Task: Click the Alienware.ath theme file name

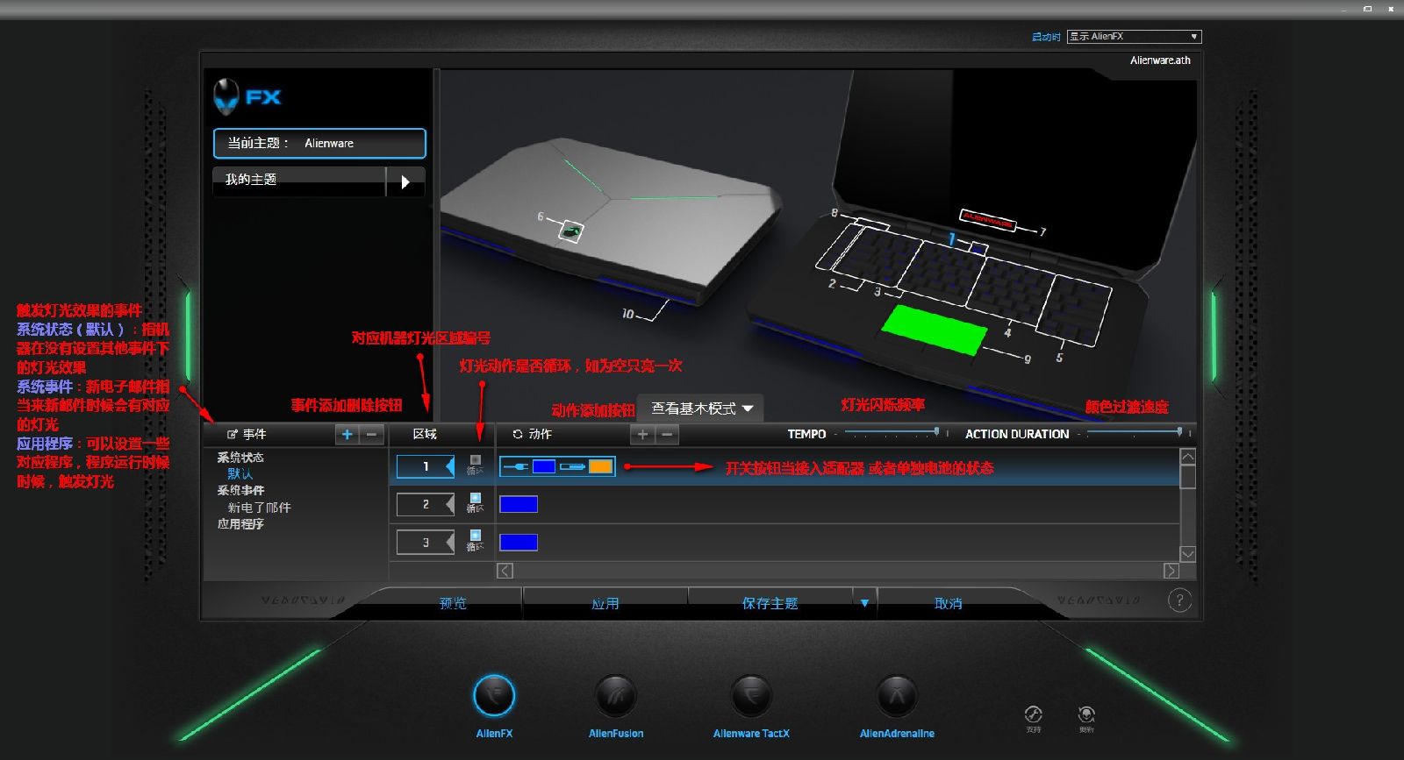Action: coord(1160,60)
